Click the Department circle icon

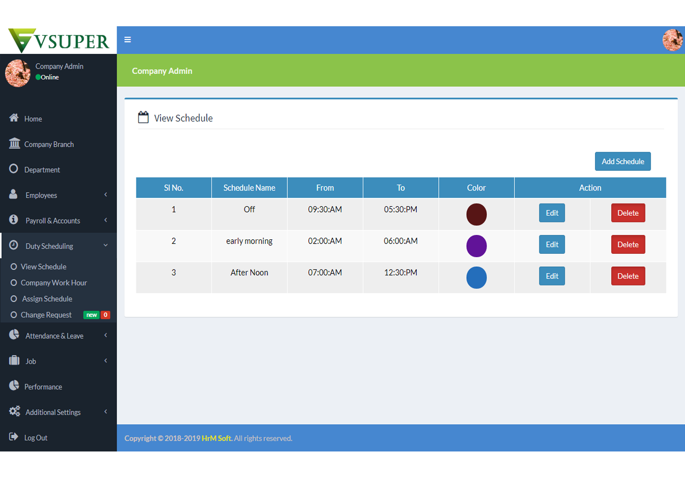[14, 169]
